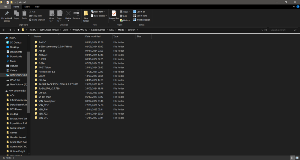
Task: Open DCS Planes folder in navigation pane
Action: point(16,109)
